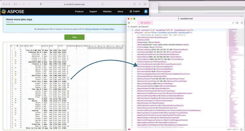Screen dimensions: 245x131
Task: Go back in the resultant.xml editor
Action: pyautogui.click(x=133, y=23)
